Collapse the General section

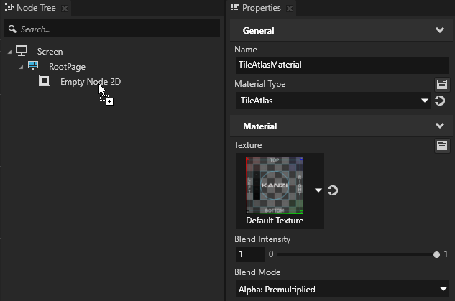440,31
